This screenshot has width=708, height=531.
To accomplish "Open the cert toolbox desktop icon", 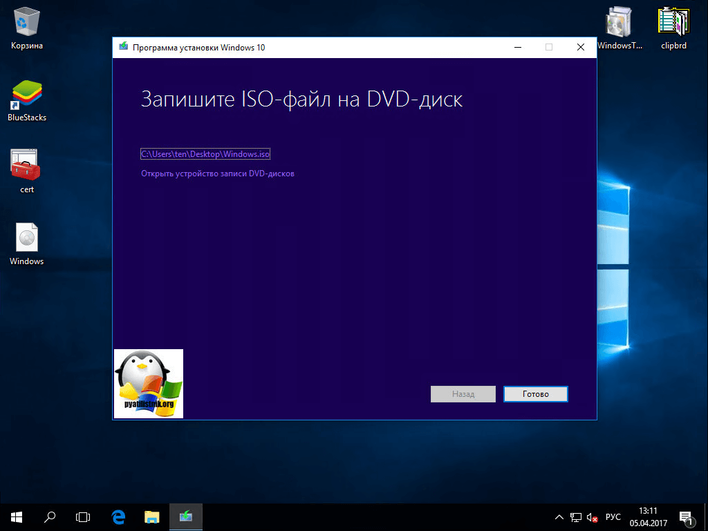I will [26, 166].
